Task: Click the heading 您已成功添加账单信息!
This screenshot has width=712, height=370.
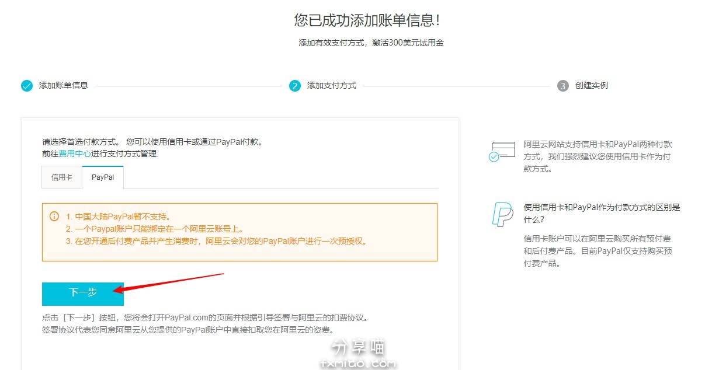Action: click(x=367, y=21)
